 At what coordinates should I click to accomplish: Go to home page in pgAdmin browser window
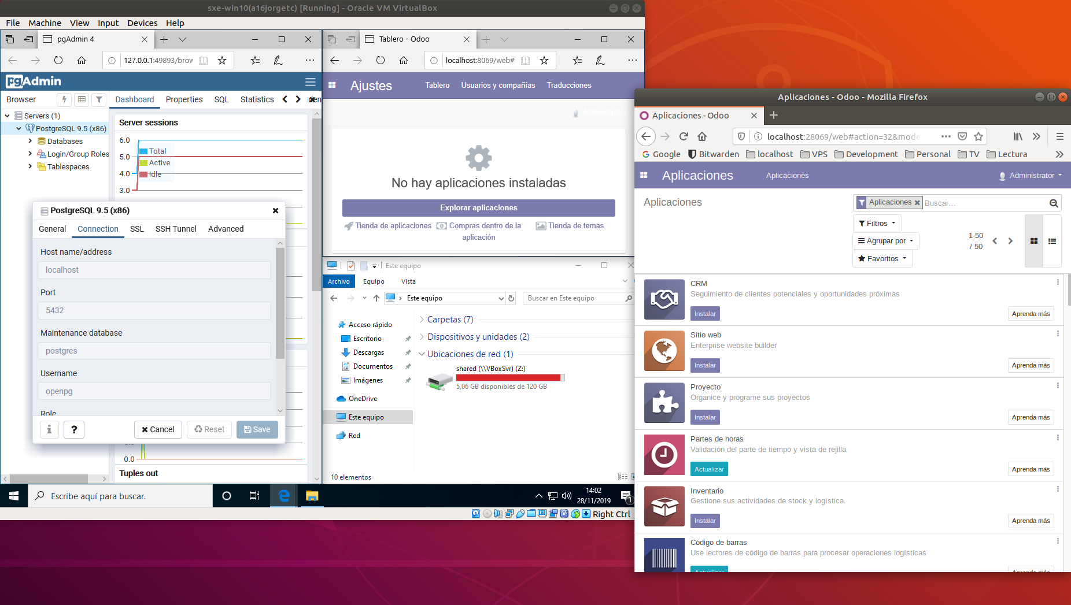82,60
